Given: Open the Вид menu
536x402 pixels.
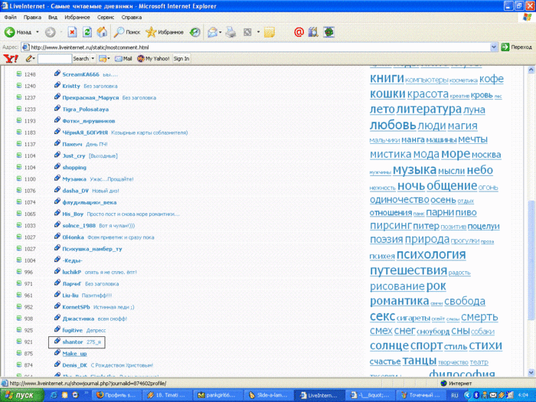Looking at the screenshot, I should (53, 17).
